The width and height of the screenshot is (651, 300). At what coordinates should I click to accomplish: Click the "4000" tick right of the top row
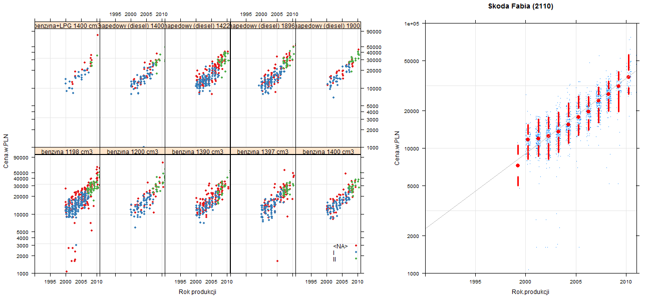(373, 112)
